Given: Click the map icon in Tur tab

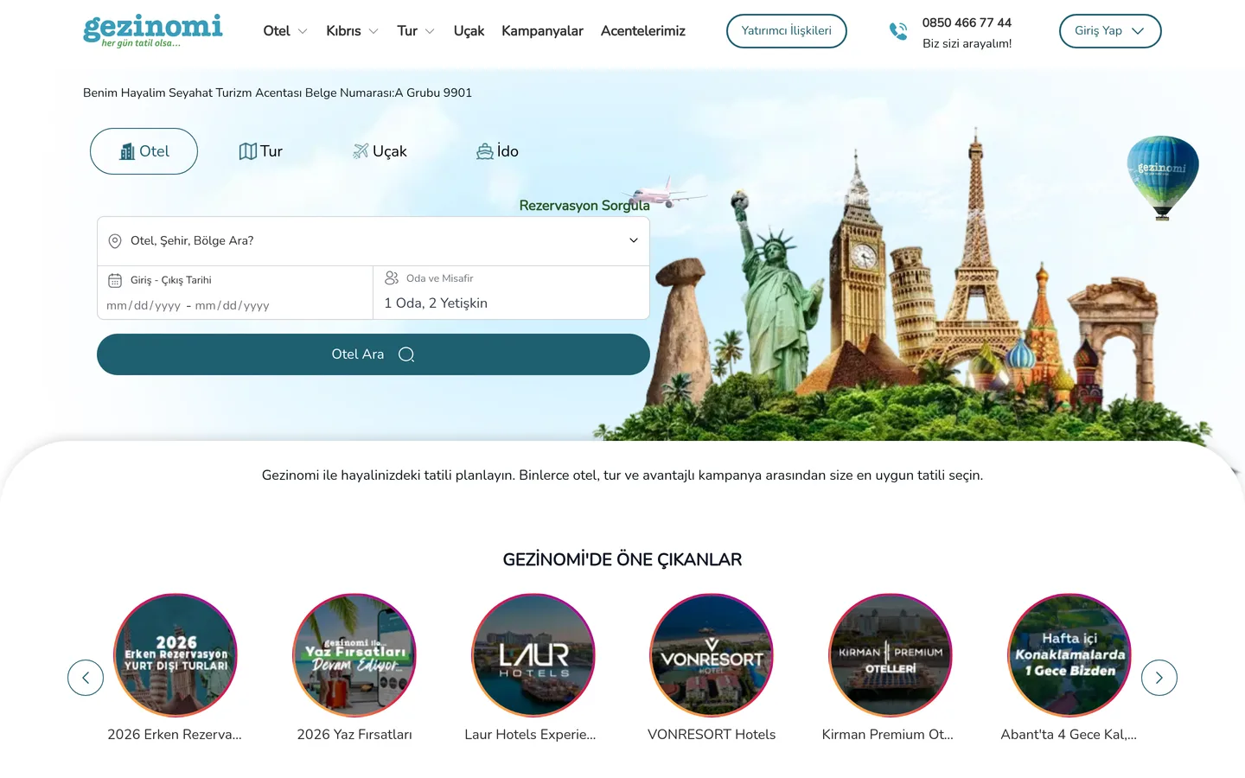Looking at the screenshot, I should [248, 151].
